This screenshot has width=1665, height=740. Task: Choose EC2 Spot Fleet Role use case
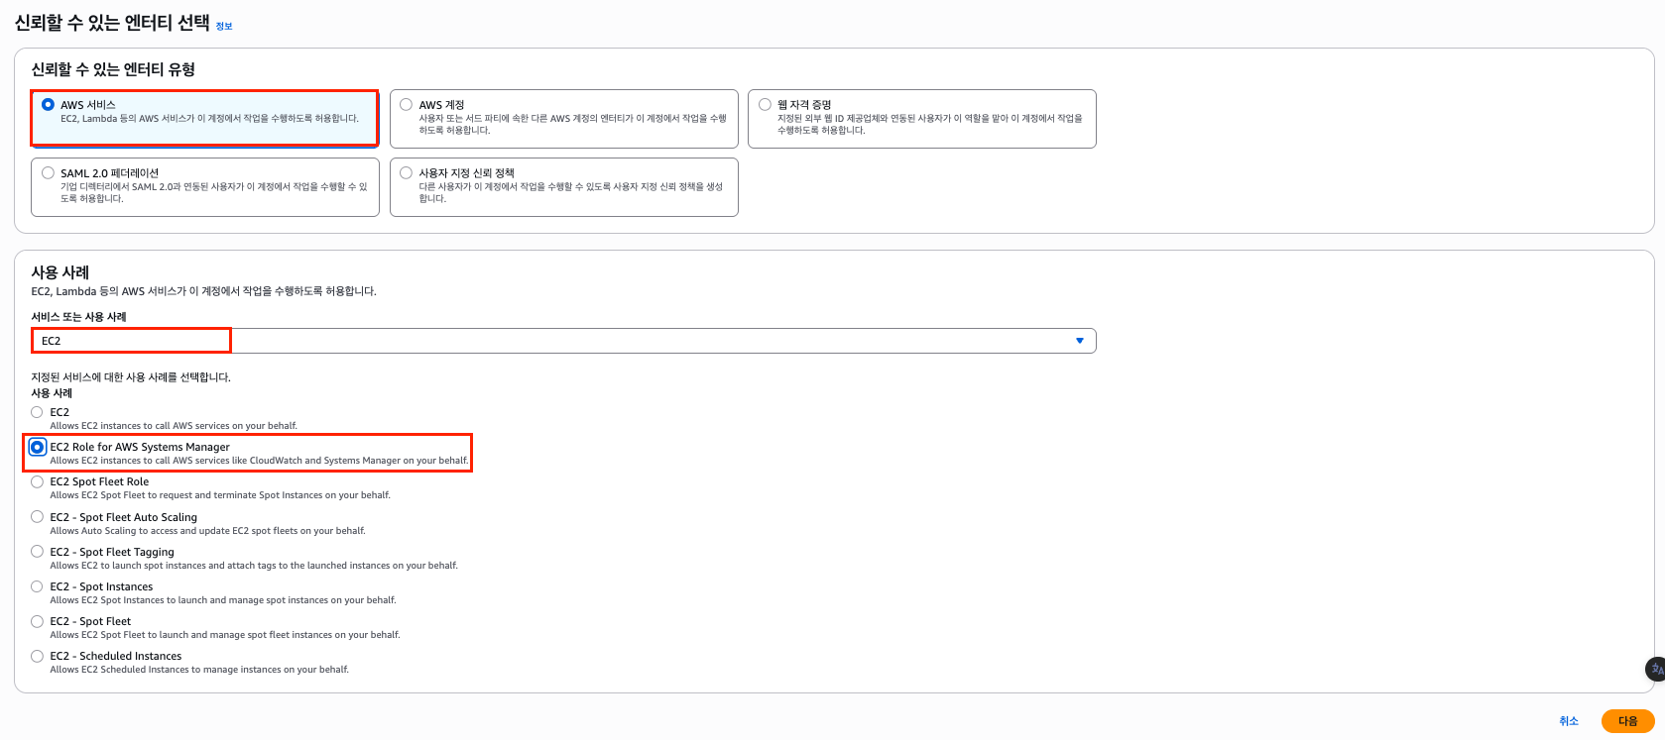click(x=38, y=481)
